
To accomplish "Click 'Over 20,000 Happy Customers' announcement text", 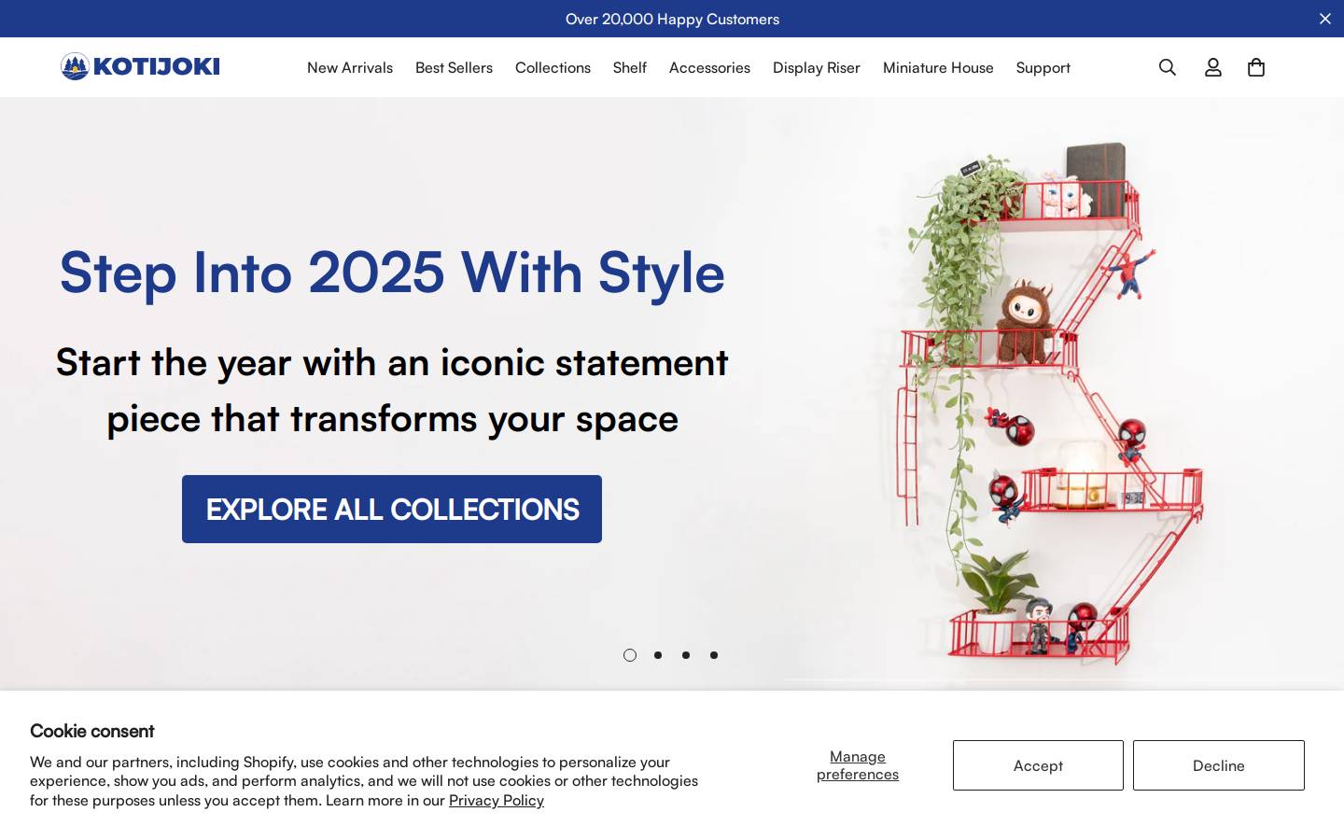I will [x=672, y=19].
